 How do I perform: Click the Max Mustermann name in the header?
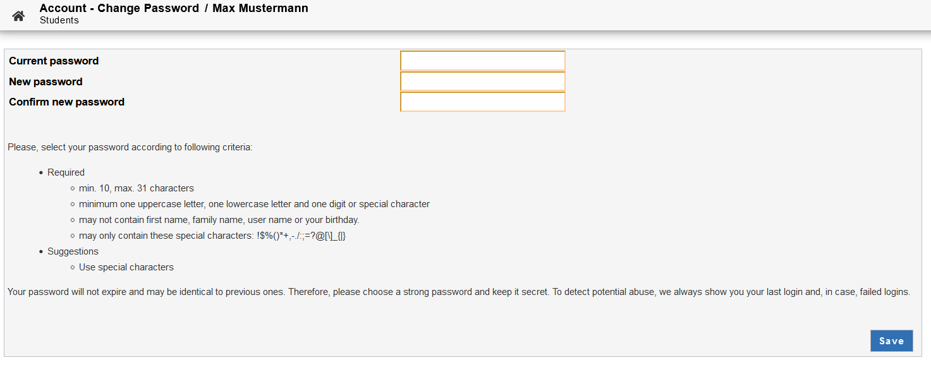(x=260, y=8)
